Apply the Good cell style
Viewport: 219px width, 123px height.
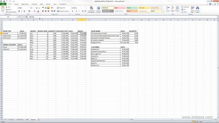pyautogui.click(x=132, y=8)
